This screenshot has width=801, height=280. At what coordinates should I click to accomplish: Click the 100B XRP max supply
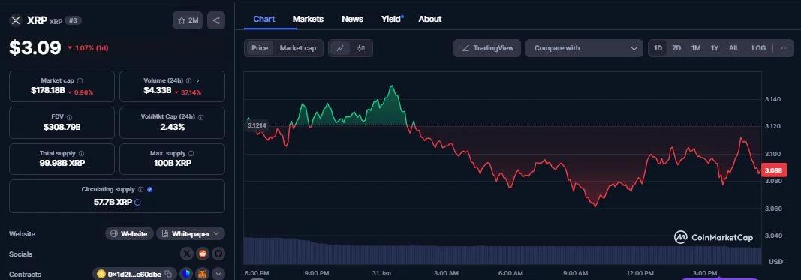click(x=172, y=163)
